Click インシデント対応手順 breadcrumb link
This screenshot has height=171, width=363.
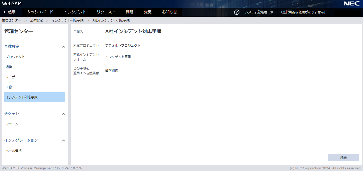coord(67,20)
